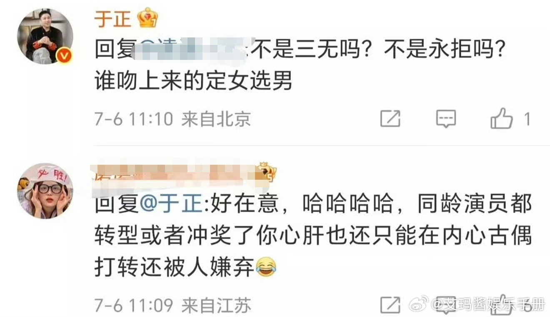Tap the crown membership badge beside 于正
Screen dimensions: 550x317
click(148, 18)
